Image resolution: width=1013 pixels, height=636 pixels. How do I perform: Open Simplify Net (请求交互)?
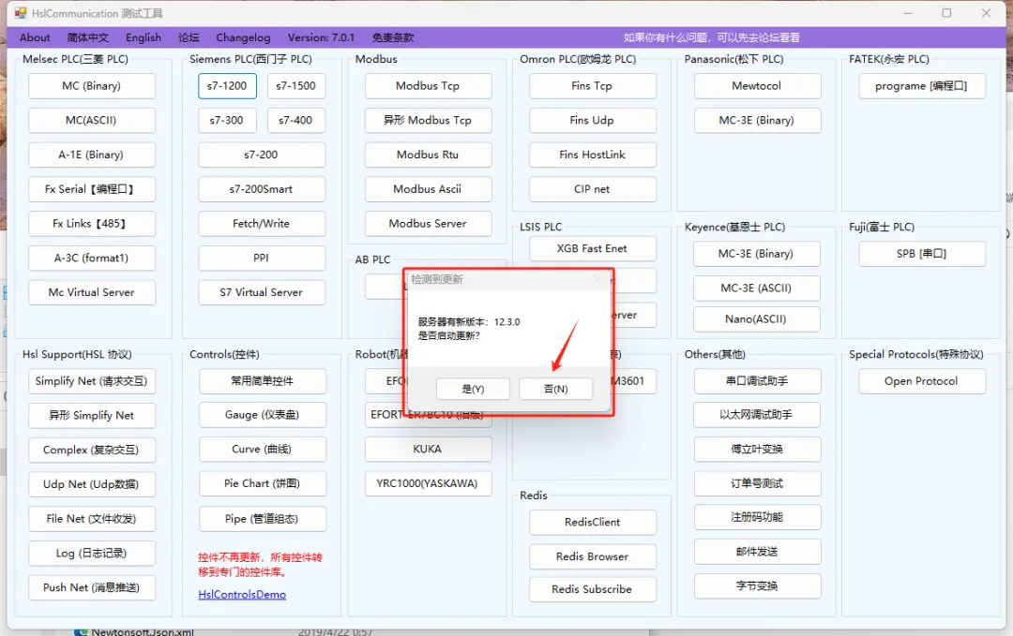pyautogui.click(x=92, y=381)
